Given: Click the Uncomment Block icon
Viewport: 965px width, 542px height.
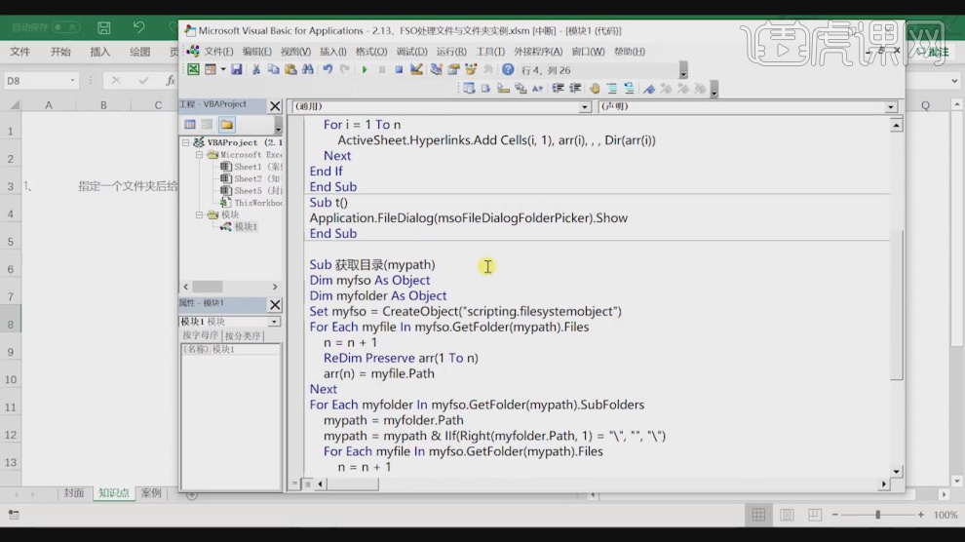Looking at the screenshot, I should (629, 89).
